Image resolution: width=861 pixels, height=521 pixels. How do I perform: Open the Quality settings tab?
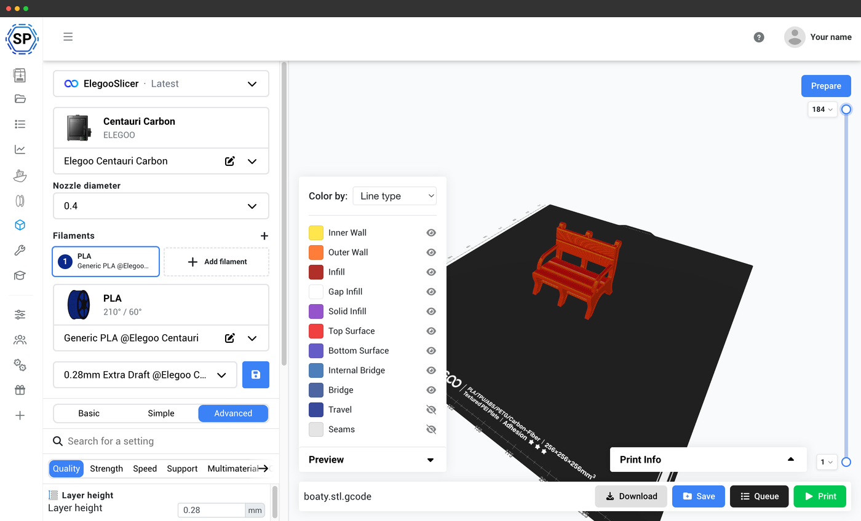(66, 469)
